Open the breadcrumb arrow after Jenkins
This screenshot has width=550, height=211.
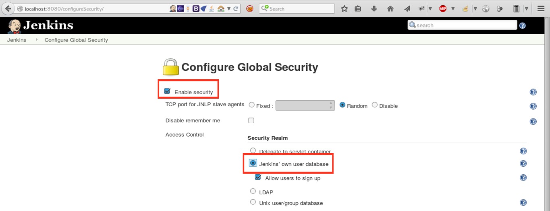37,40
